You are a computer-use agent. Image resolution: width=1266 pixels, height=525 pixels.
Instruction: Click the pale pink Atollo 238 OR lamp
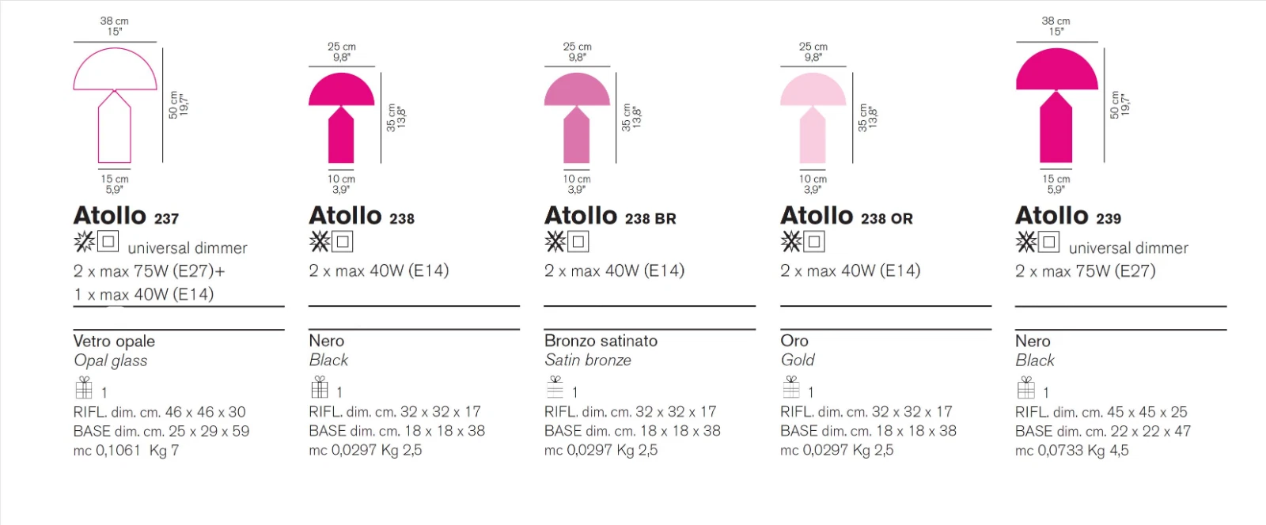pyautogui.click(x=813, y=118)
